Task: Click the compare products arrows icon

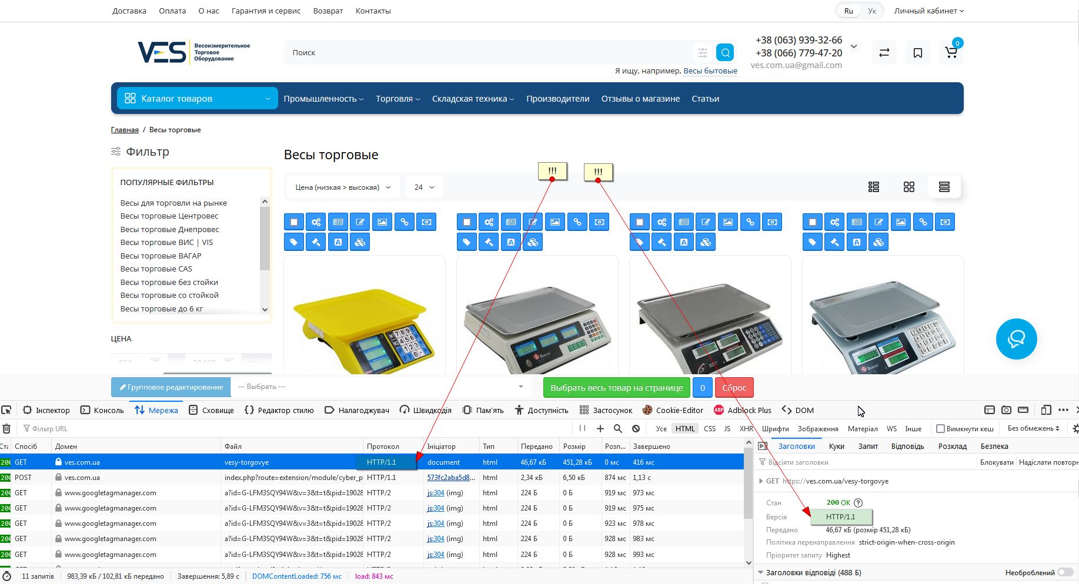Action: pyautogui.click(x=884, y=53)
